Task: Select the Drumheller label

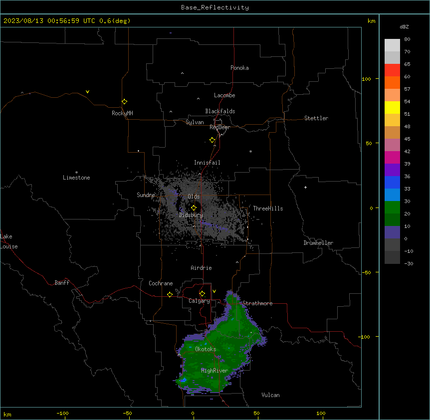Action: pos(318,243)
